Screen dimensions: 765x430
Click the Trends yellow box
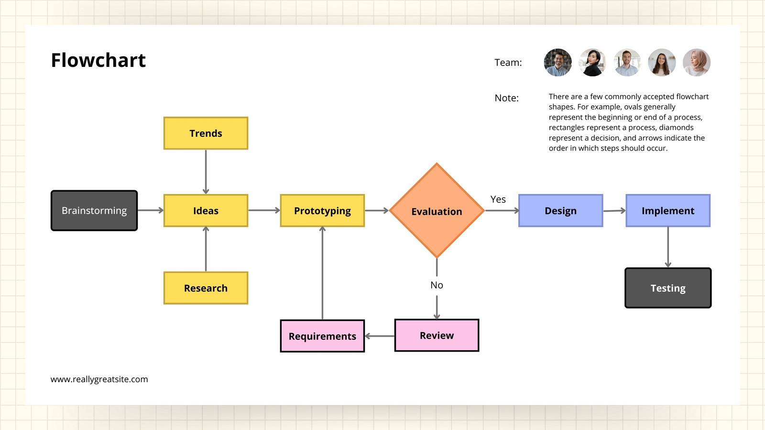click(x=206, y=133)
